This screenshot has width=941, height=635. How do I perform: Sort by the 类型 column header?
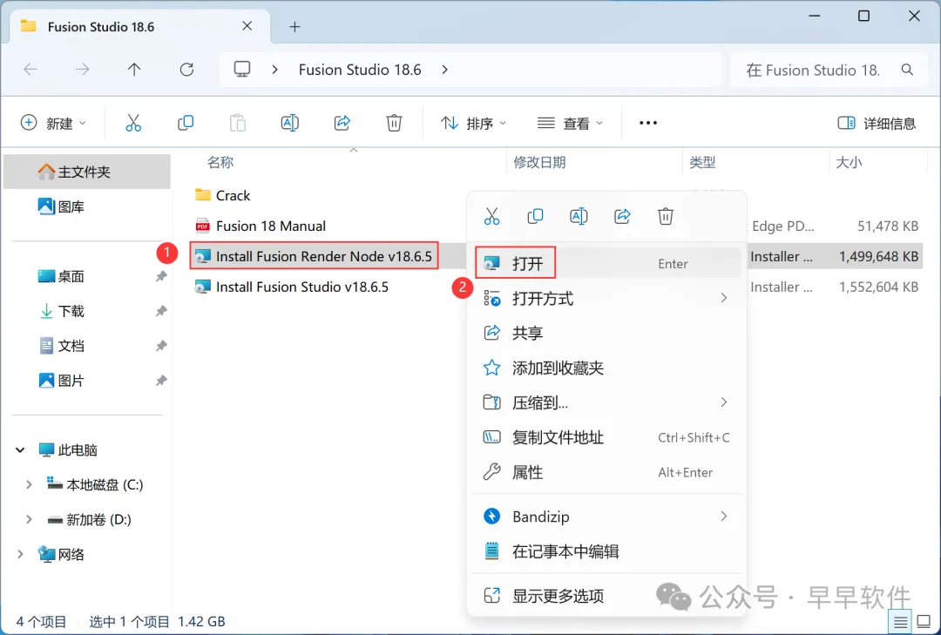tap(702, 162)
